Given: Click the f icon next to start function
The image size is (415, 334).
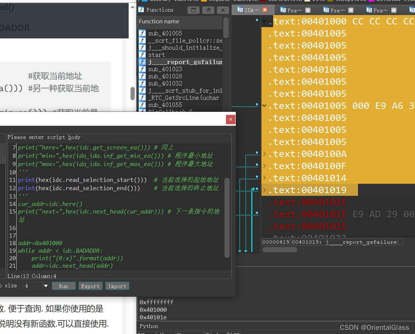Looking at the screenshot, I should [x=141, y=55].
